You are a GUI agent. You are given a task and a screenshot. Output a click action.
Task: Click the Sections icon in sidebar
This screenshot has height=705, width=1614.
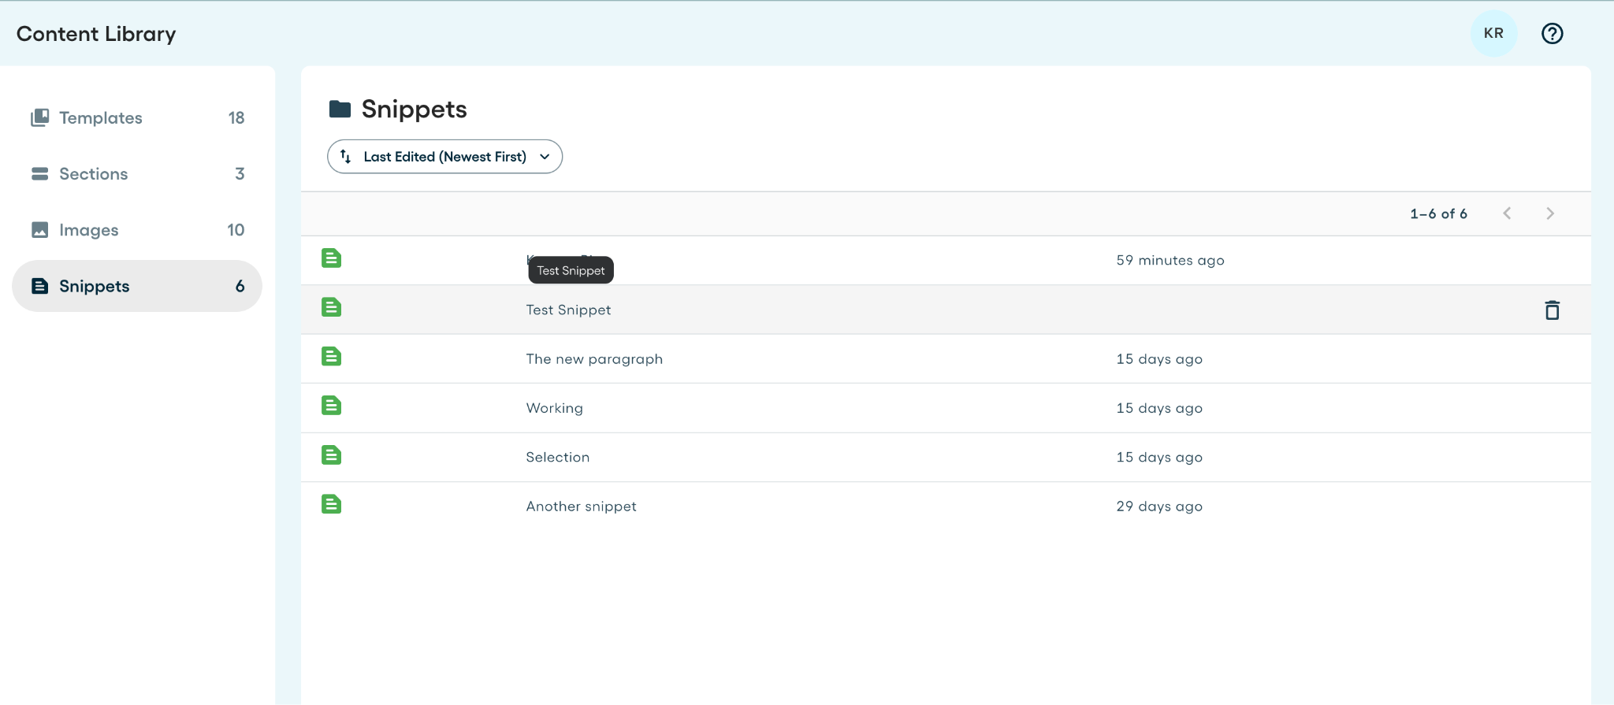tap(39, 174)
